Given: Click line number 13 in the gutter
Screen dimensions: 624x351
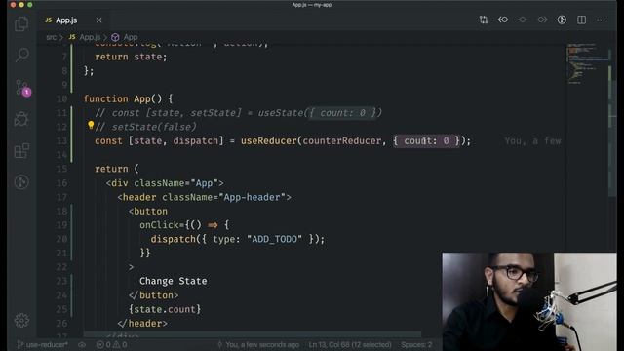Looking at the screenshot, I should tap(61, 140).
